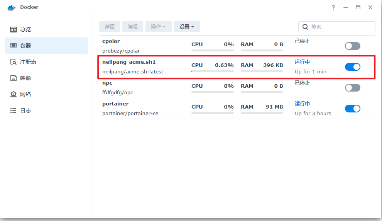This screenshot has width=382, height=221.
Task: Switch to the 网络 network tab
Action: coord(46,94)
